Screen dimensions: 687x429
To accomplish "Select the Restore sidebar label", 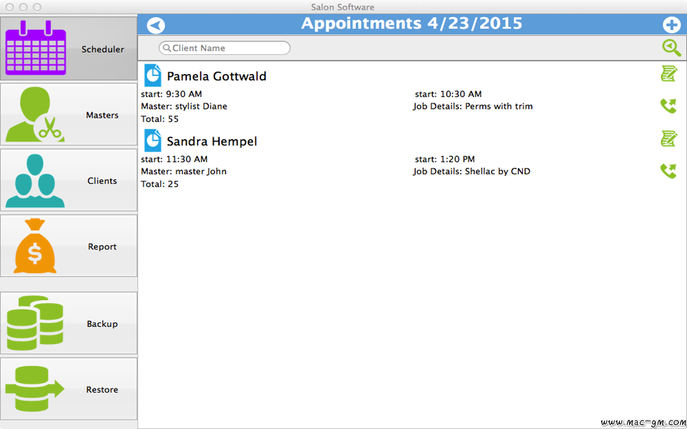I will (102, 390).
